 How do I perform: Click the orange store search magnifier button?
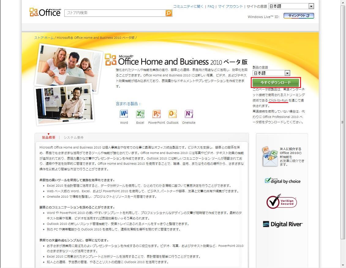click(x=169, y=13)
